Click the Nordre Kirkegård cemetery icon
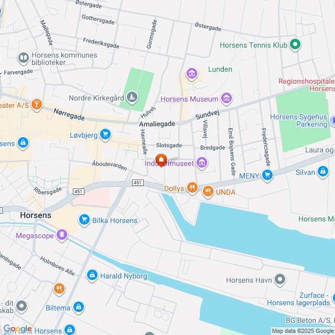 point(132,97)
